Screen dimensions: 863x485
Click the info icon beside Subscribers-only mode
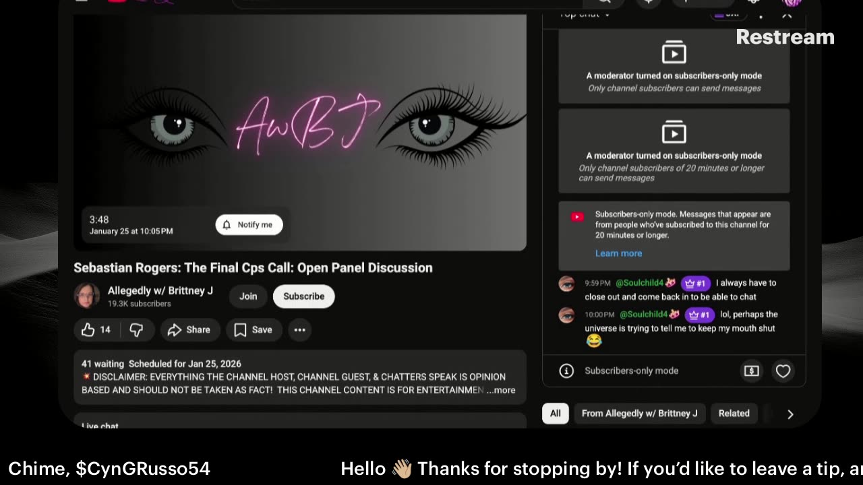pyautogui.click(x=566, y=370)
